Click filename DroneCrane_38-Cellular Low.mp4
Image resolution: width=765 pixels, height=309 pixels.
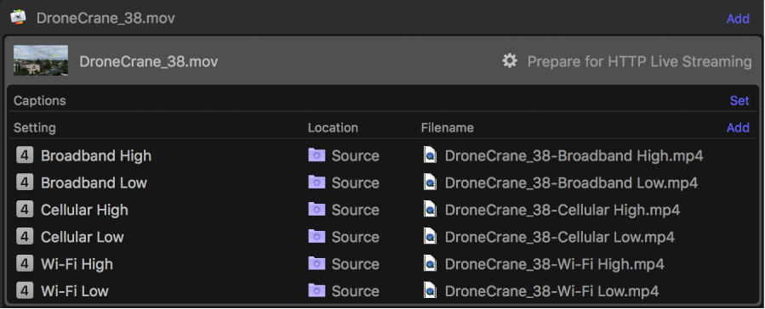[560, 237]
